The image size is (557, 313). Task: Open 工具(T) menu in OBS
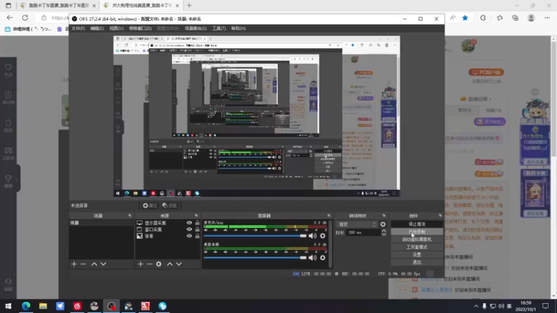[219, 29]
